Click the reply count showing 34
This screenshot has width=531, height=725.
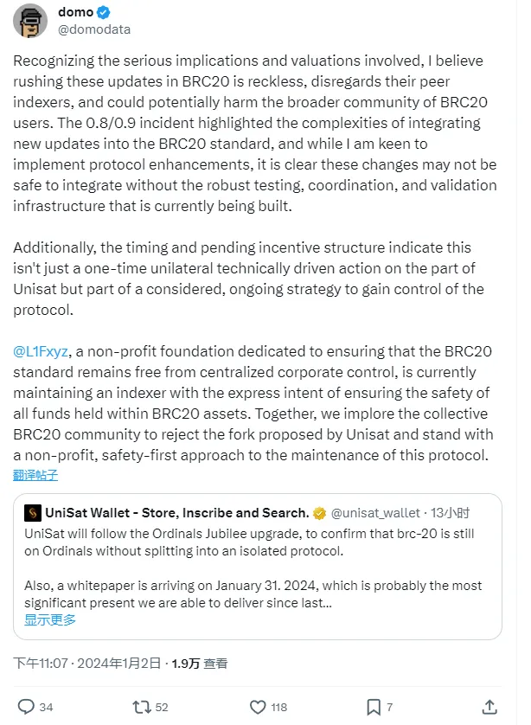pyautogui.click(x=48, y=707)
